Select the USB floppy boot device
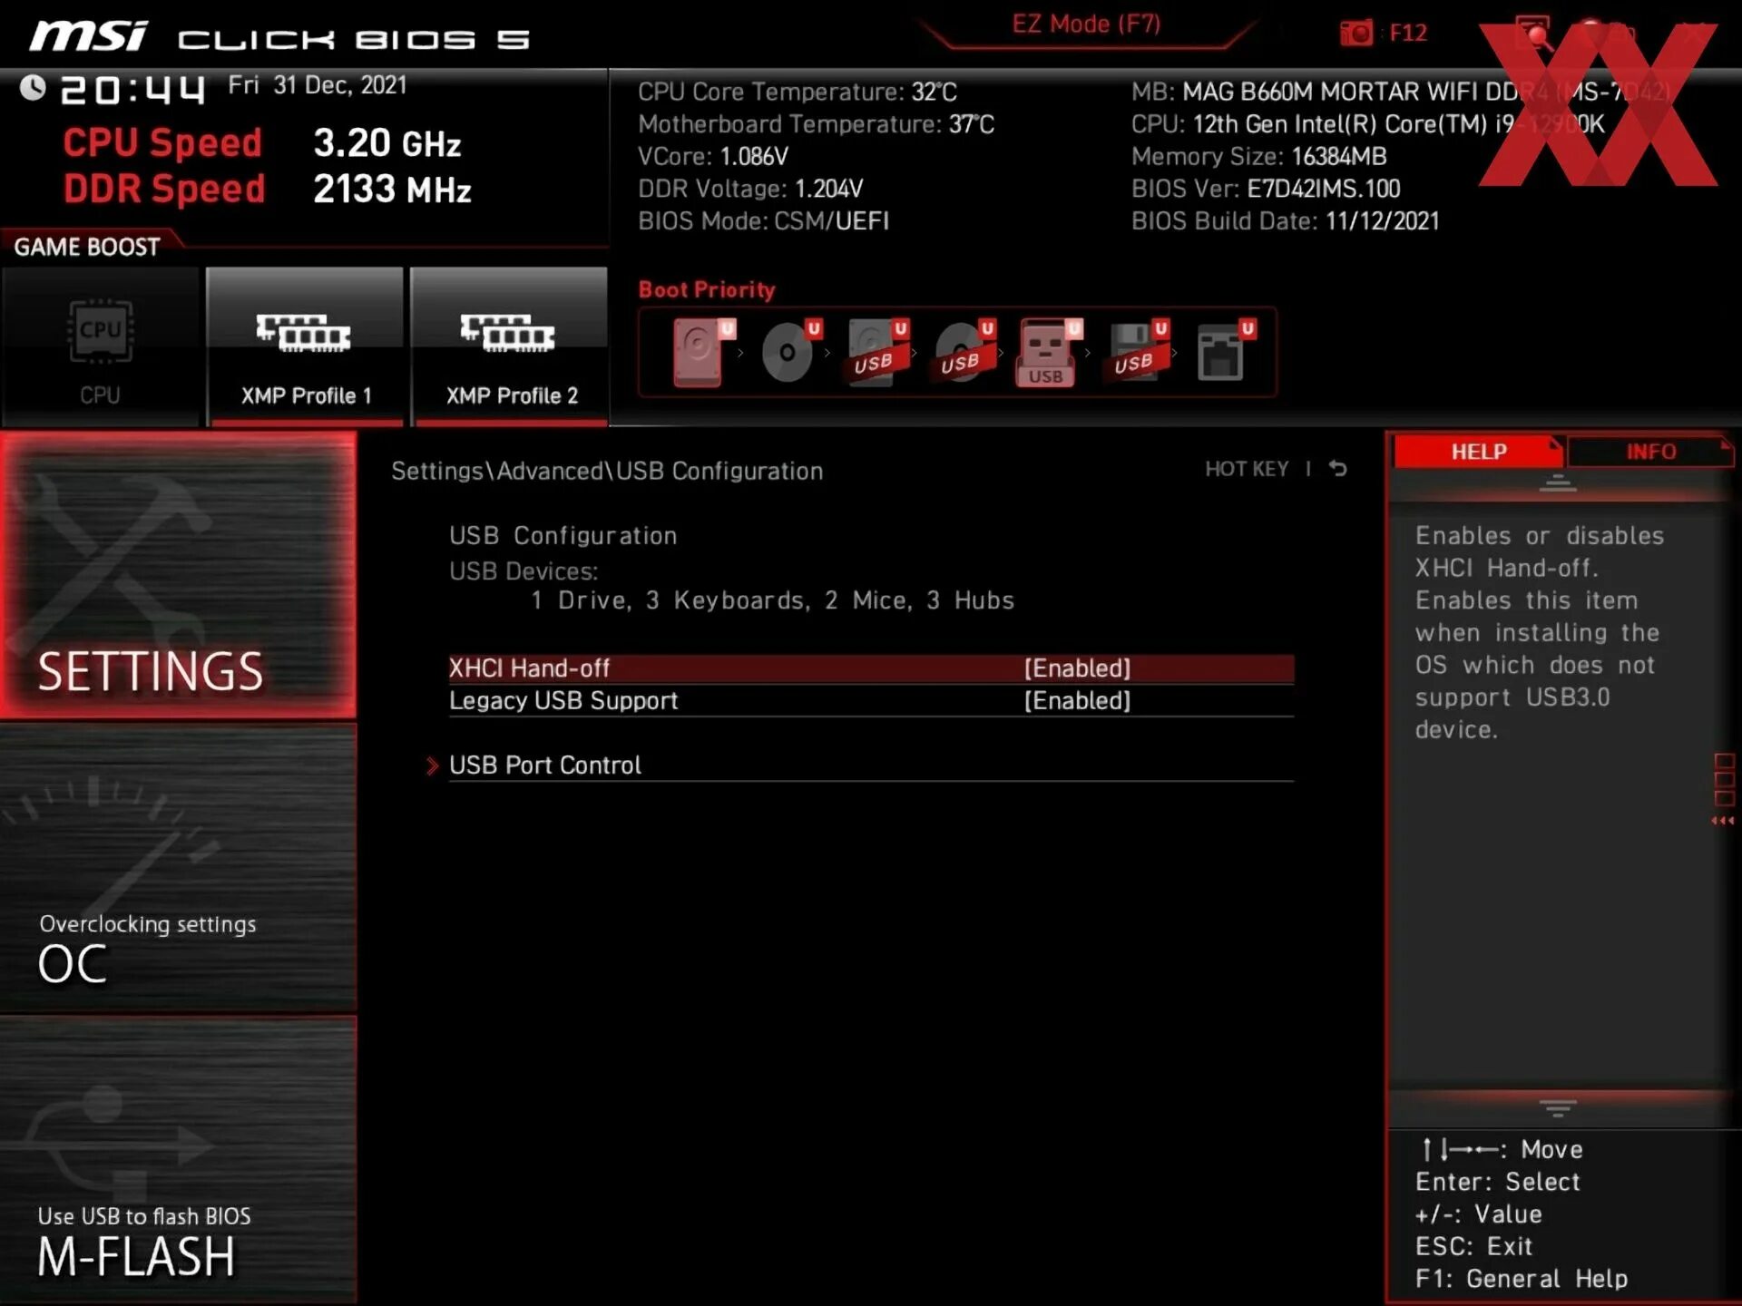This screenshot has height=1306, width=1742. pyautogui.click(x=1138, y=352)
